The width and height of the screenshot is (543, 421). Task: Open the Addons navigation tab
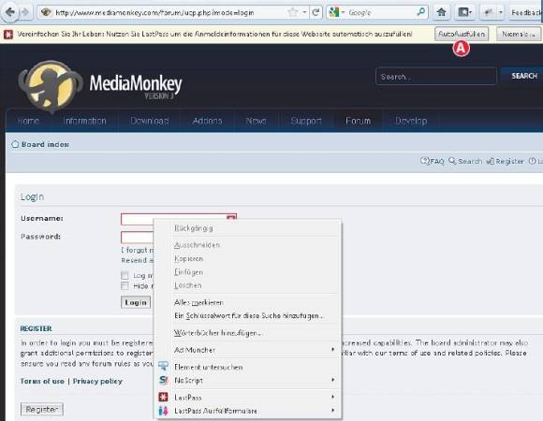(207, 121)
